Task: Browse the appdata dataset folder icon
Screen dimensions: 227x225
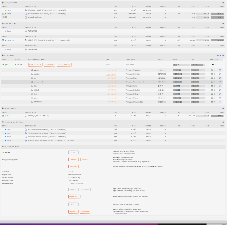Action: tap(220, 70)
